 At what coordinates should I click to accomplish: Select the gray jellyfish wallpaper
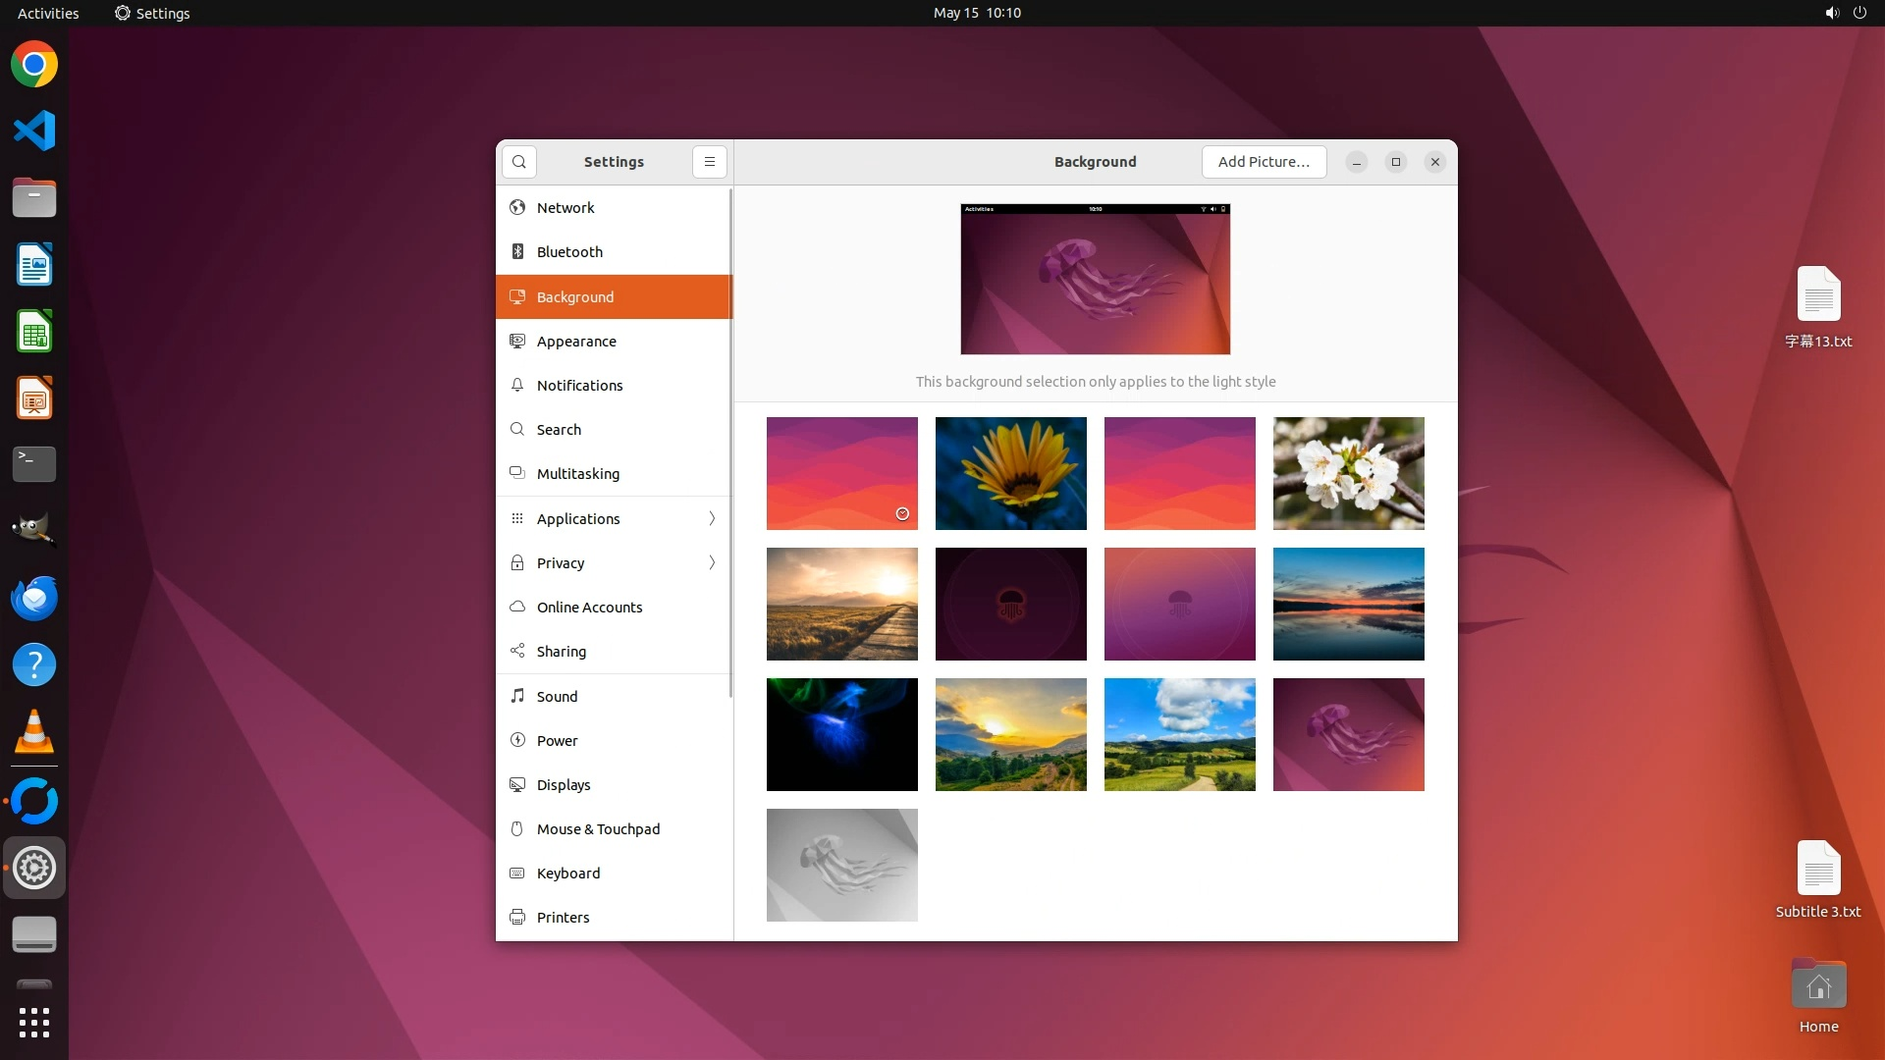(x=841, y=865)
